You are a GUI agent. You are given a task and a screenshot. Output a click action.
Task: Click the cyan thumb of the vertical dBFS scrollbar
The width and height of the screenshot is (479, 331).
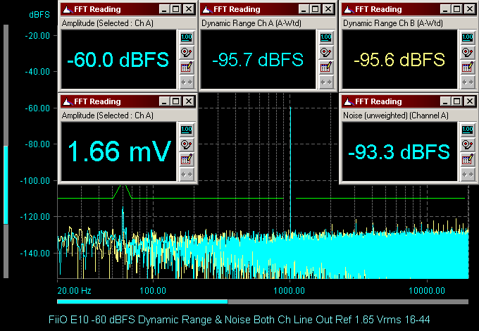[x=6, y=185]
